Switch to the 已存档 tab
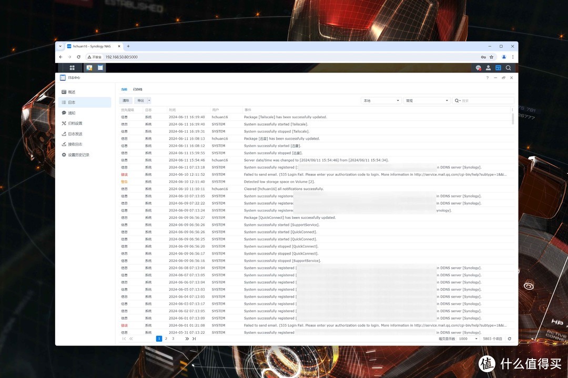Image resolution: width=568 pixels, height=378 pixels. coord(138,90)
